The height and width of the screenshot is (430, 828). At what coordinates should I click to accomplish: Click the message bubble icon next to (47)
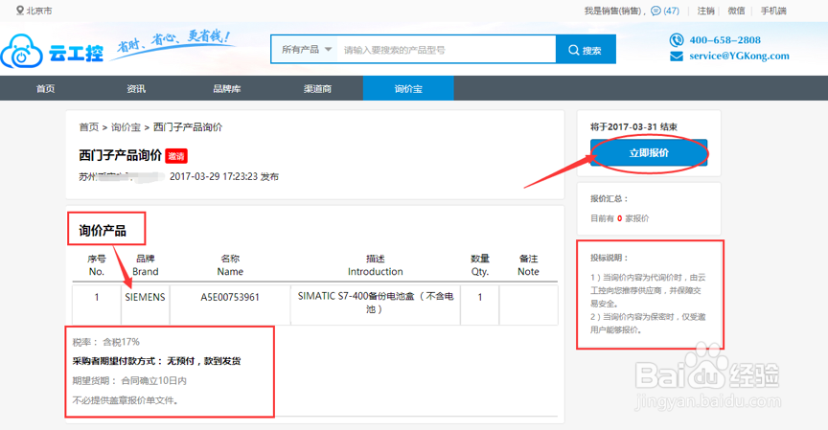coord(655,11)
